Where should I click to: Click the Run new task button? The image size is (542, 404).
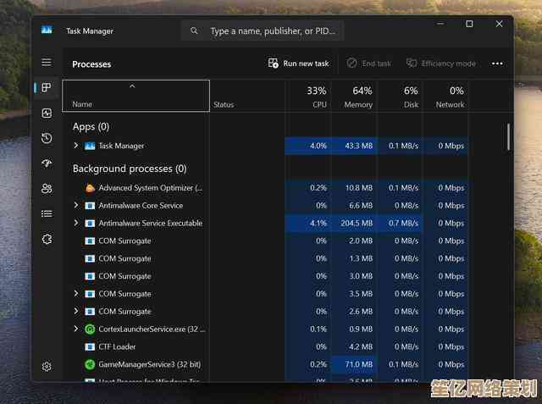[x=298, y=64]
